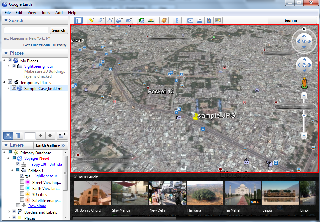Uncheck the Borders and Labels layer
The image size is (320, 222).
pos(14,212)
